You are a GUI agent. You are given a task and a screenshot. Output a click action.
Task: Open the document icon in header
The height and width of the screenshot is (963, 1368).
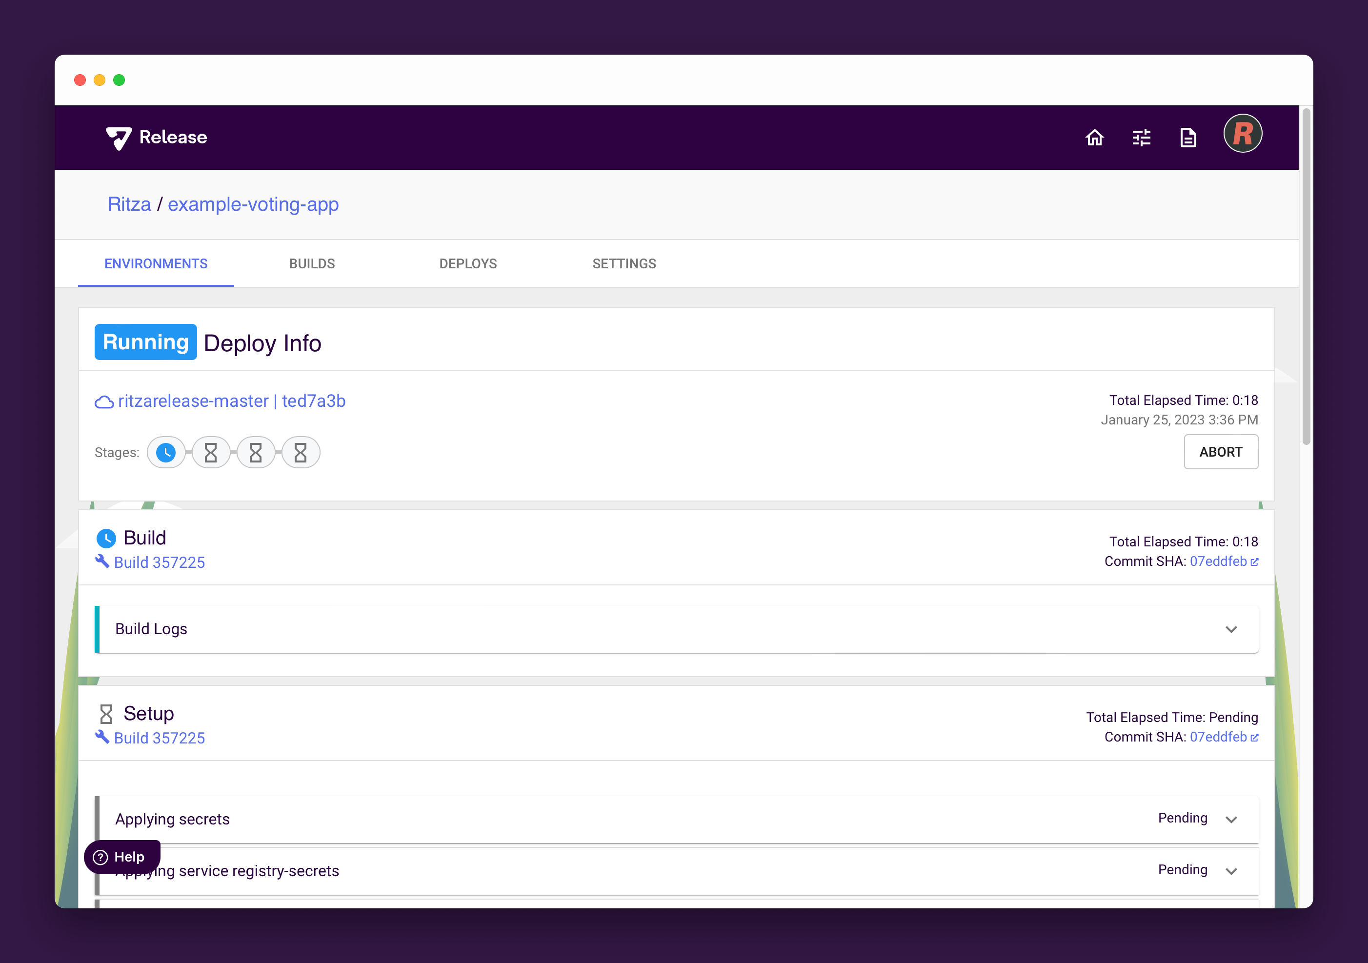1188,138
